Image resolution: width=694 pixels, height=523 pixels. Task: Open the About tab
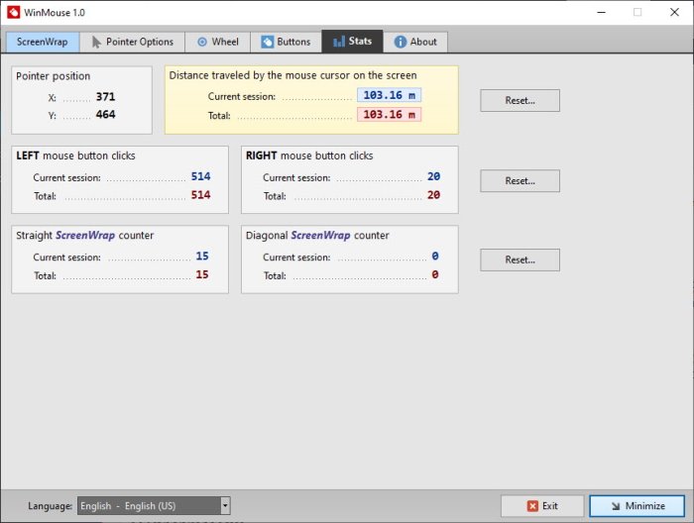(x=415, y=42)
